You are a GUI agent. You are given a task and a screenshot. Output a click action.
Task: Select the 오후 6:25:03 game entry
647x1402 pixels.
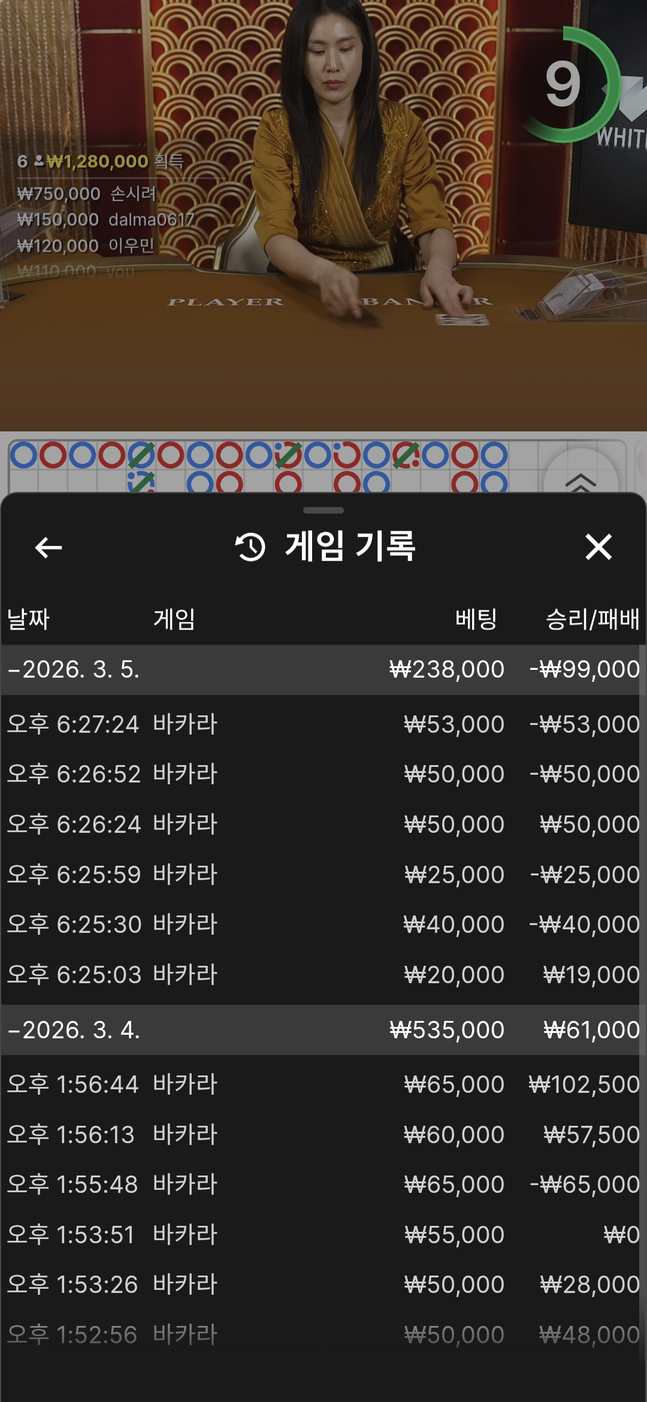[323, 975]
